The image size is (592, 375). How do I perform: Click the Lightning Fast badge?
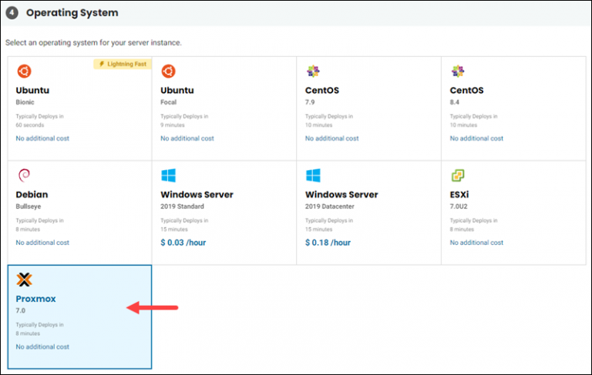121,64
